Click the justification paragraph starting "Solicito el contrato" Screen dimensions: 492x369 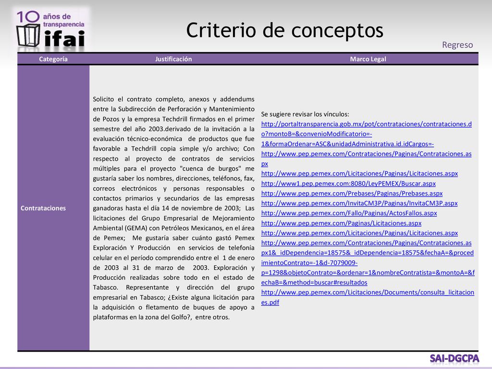click(x=173, y=208)
